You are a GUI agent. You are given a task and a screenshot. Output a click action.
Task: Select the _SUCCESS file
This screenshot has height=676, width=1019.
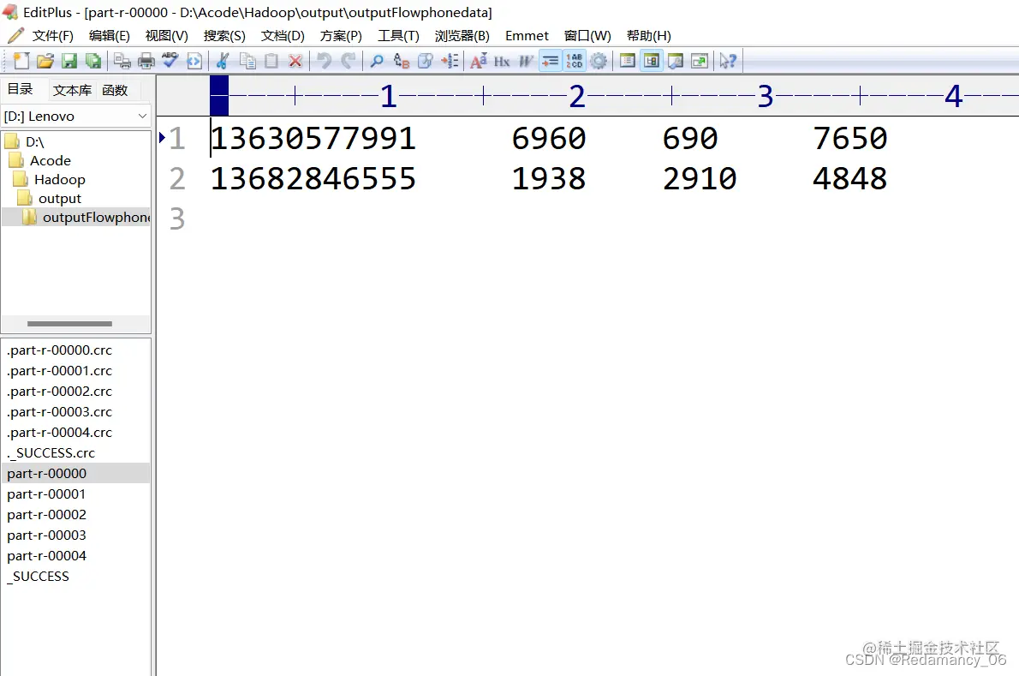(38, 576)
